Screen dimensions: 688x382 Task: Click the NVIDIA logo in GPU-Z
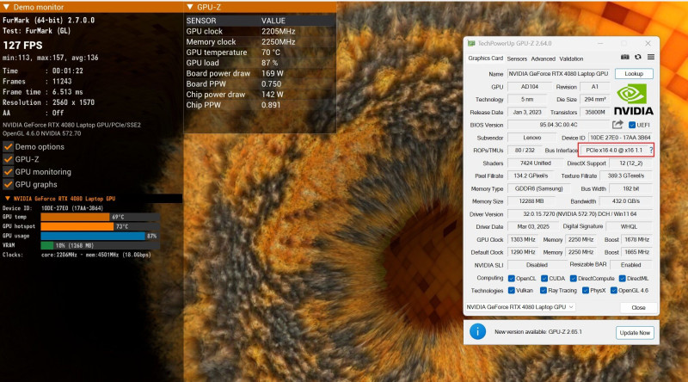633,99
